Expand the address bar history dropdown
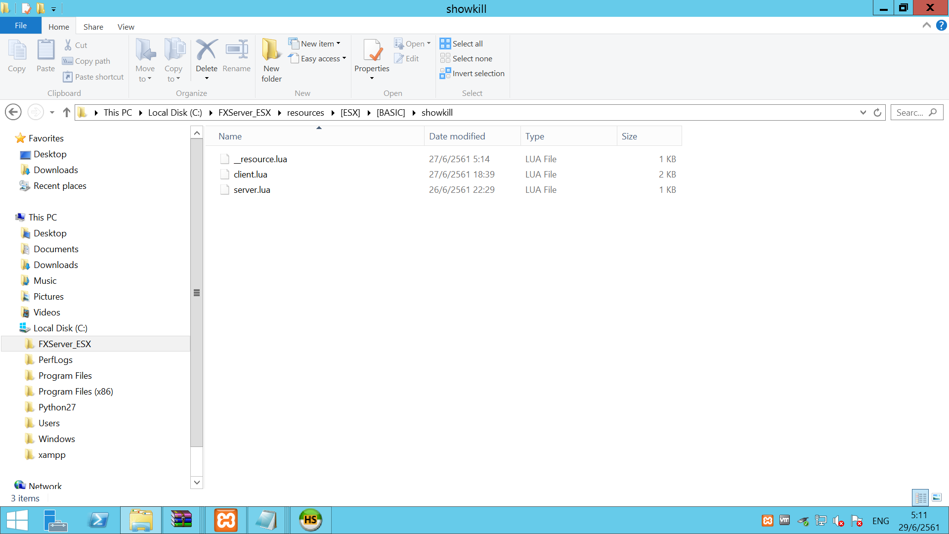 pyautogui.click(x=863, y=112)
